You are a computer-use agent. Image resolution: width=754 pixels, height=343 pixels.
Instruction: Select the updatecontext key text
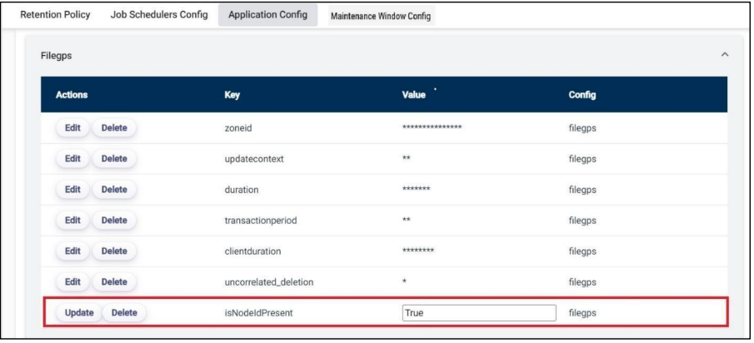tap(254, 159)
